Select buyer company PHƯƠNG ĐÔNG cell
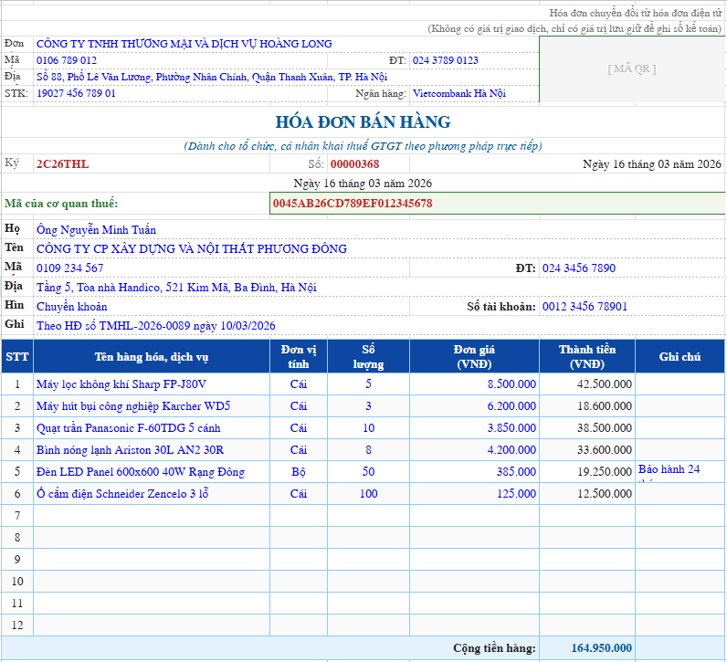Screen dimensions: 727x662 (x=192, y=248)
